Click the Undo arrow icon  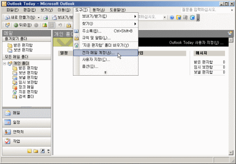(60, 25)
